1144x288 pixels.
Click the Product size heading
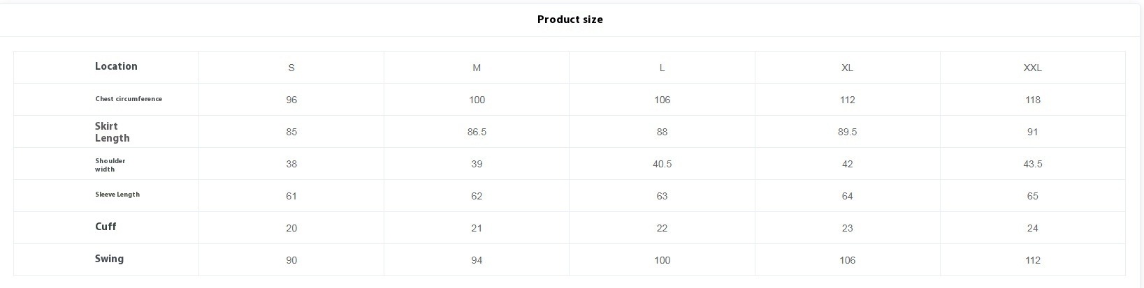[x=570, y=20]
